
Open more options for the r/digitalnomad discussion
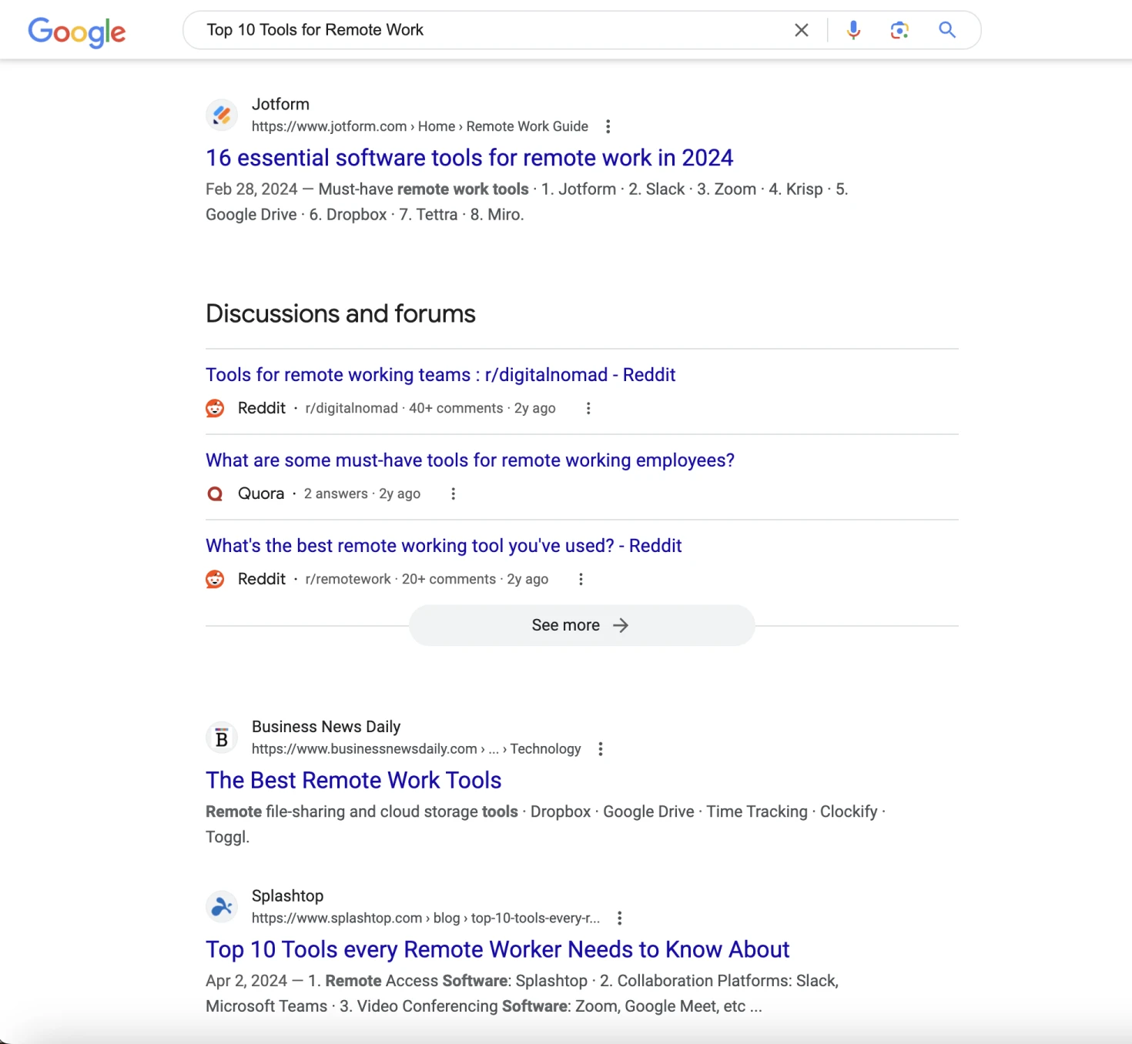(588, 408)
